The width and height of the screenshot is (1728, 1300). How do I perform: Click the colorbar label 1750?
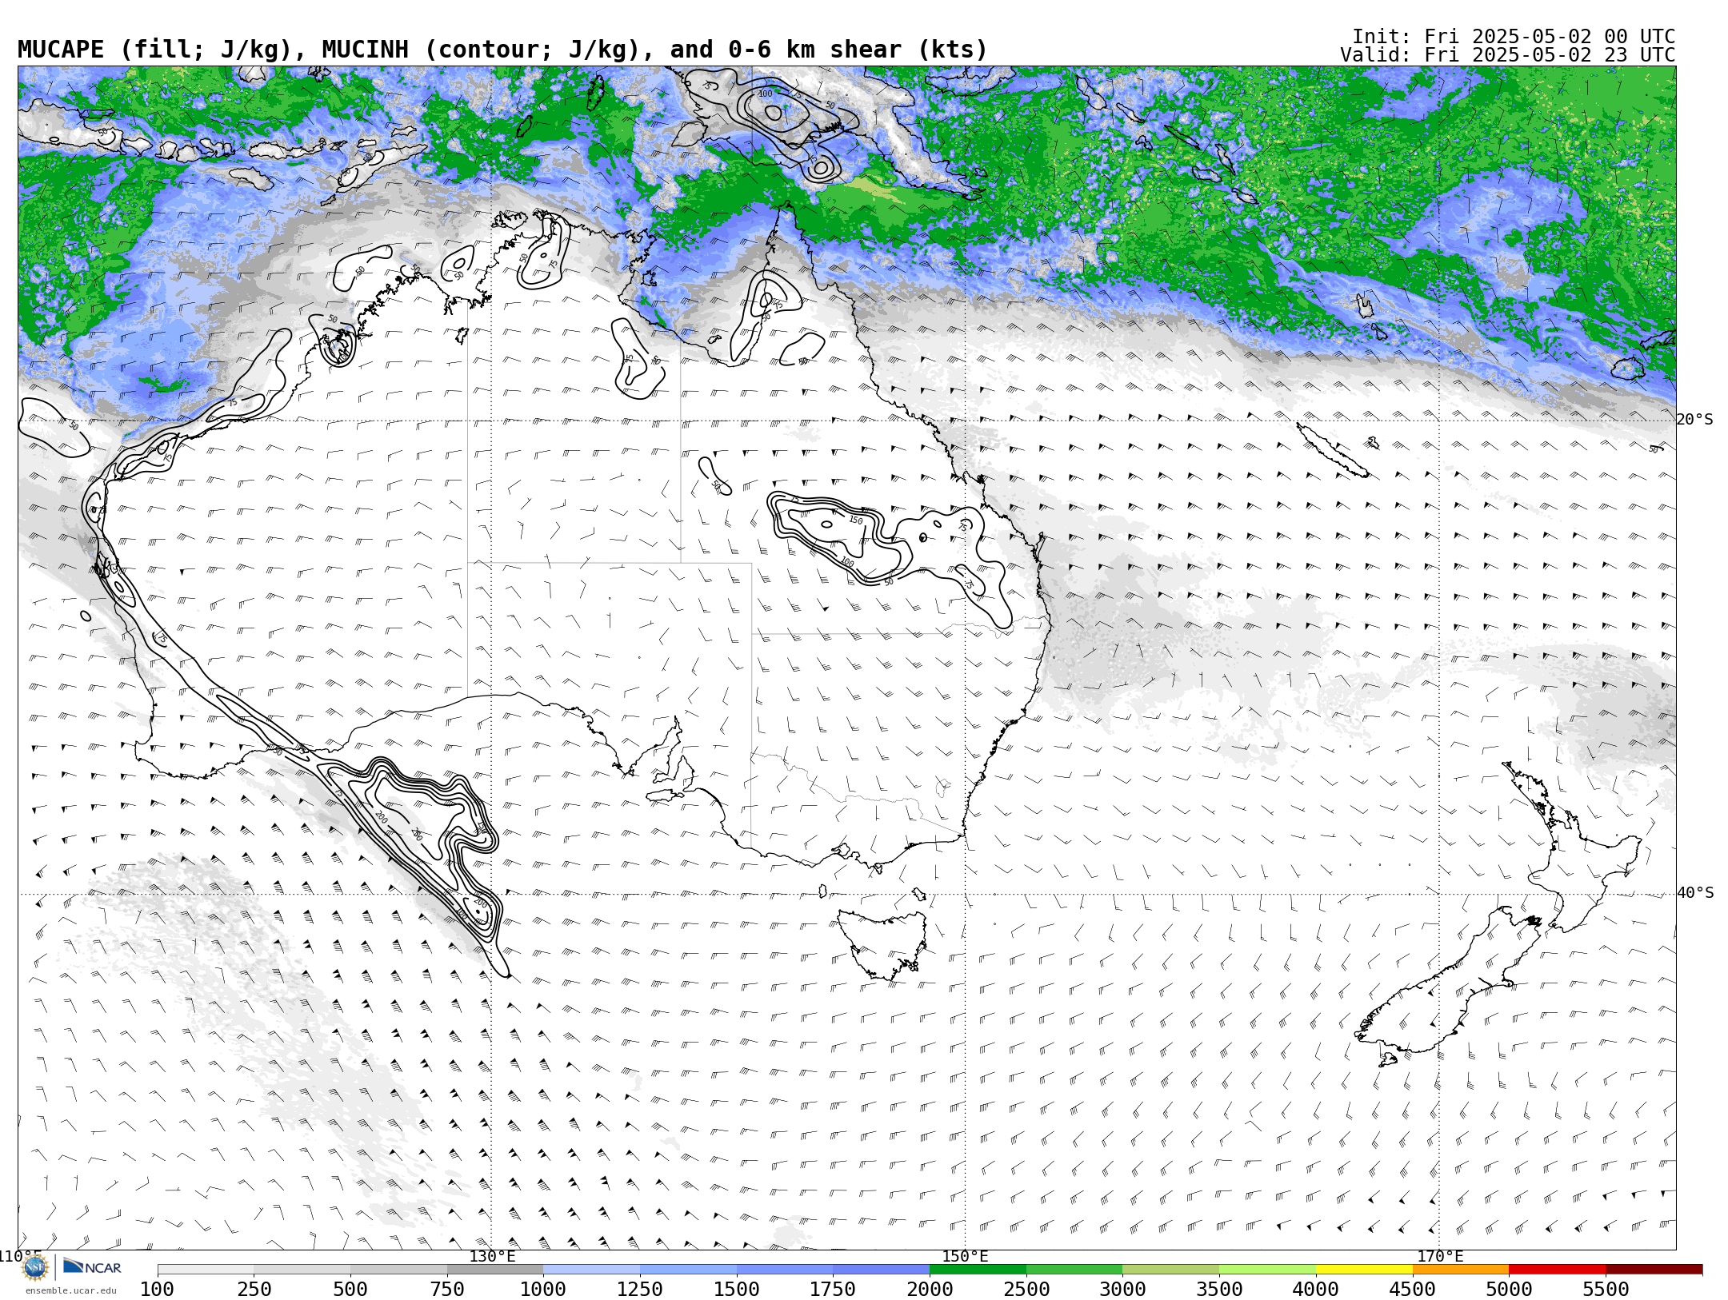coord(833,1289)
